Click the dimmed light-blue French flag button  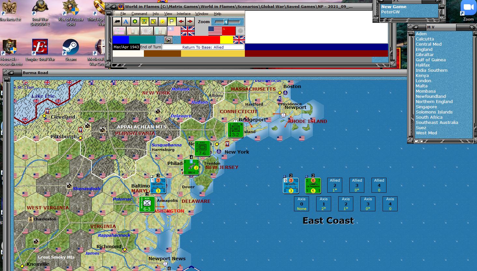pyautogui.click(x=160, y=31)
